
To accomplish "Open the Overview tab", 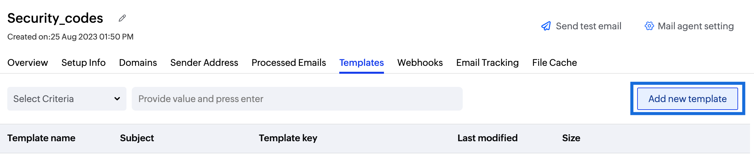I will click(x=27, y=63).
